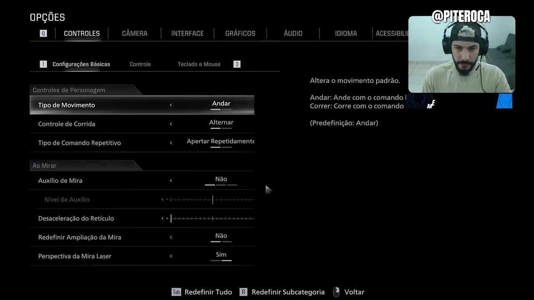This screenshot has width=534, height=300.
Task: Click decrease arrow on Desaceleração do Retículo slider
Action: point(163,218)
